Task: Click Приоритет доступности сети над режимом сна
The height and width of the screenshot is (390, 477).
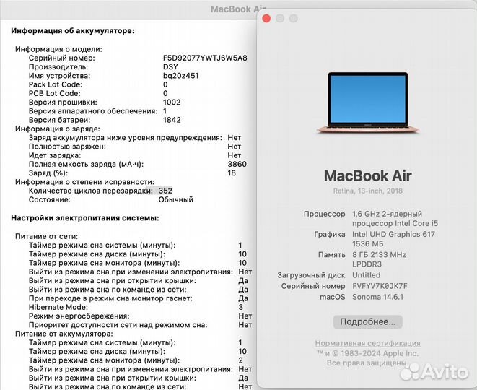Action: (x=118, y=325)
